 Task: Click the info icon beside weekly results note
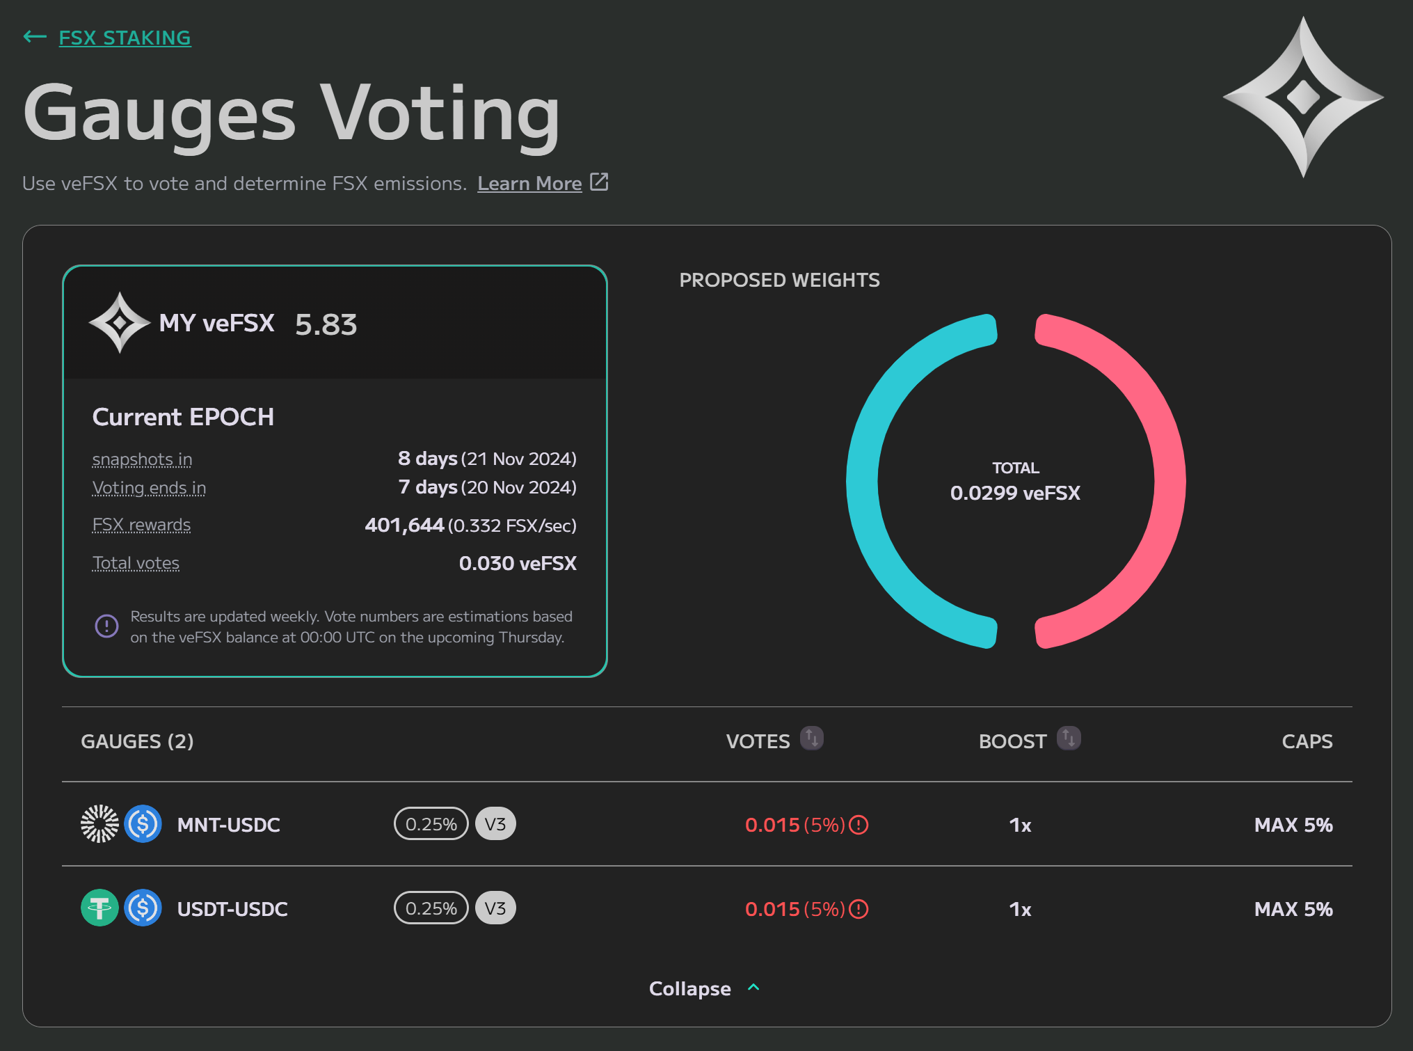click(x=106, y=626)
